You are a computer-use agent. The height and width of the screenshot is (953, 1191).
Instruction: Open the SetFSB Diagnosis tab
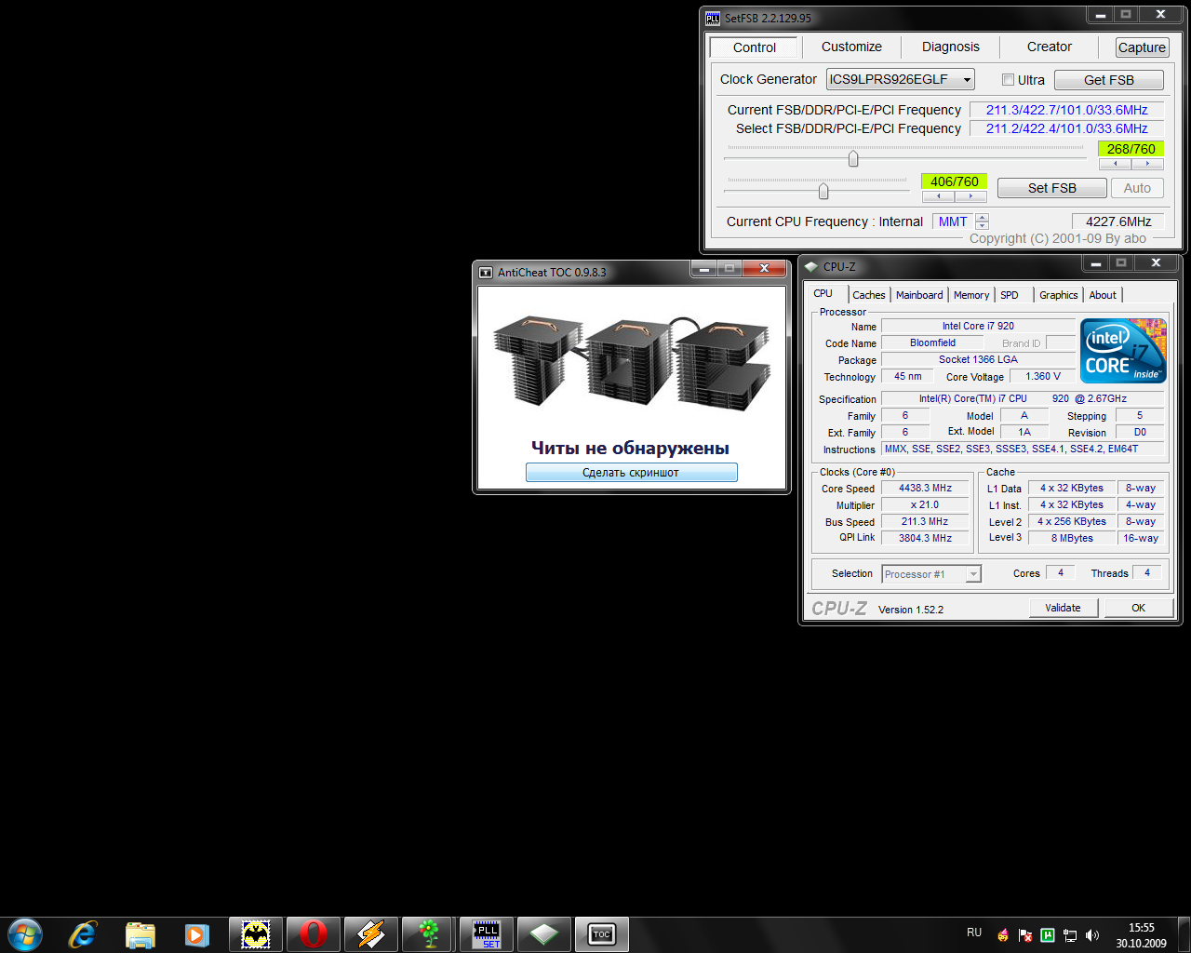[950, 47]
